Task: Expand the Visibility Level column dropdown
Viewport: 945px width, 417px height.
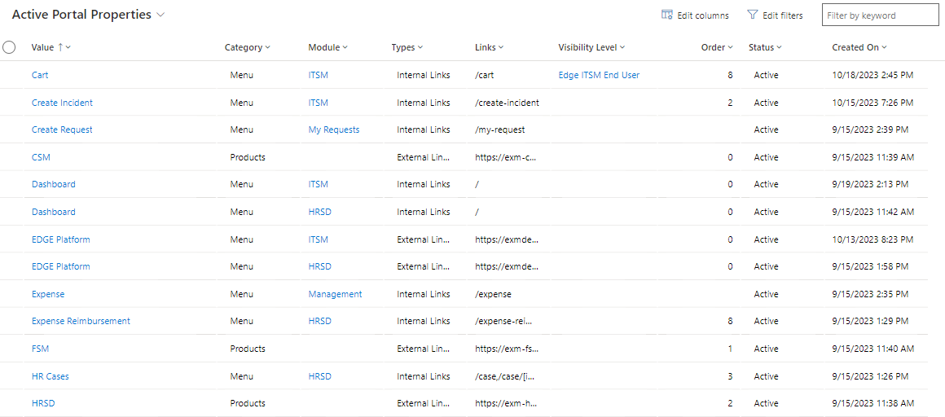Action: 622,48
